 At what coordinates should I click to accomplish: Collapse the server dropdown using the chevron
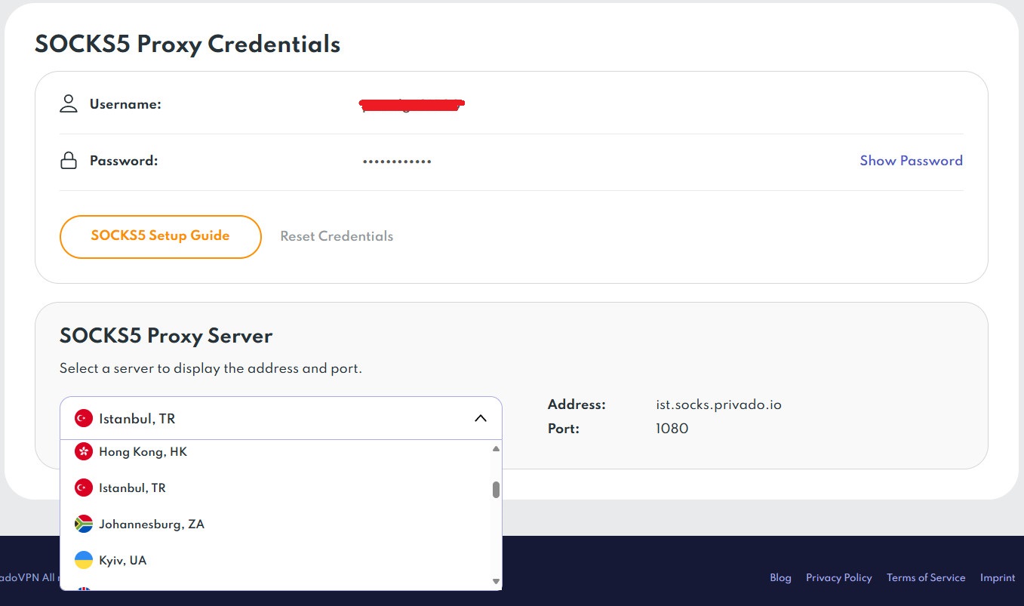481,418
